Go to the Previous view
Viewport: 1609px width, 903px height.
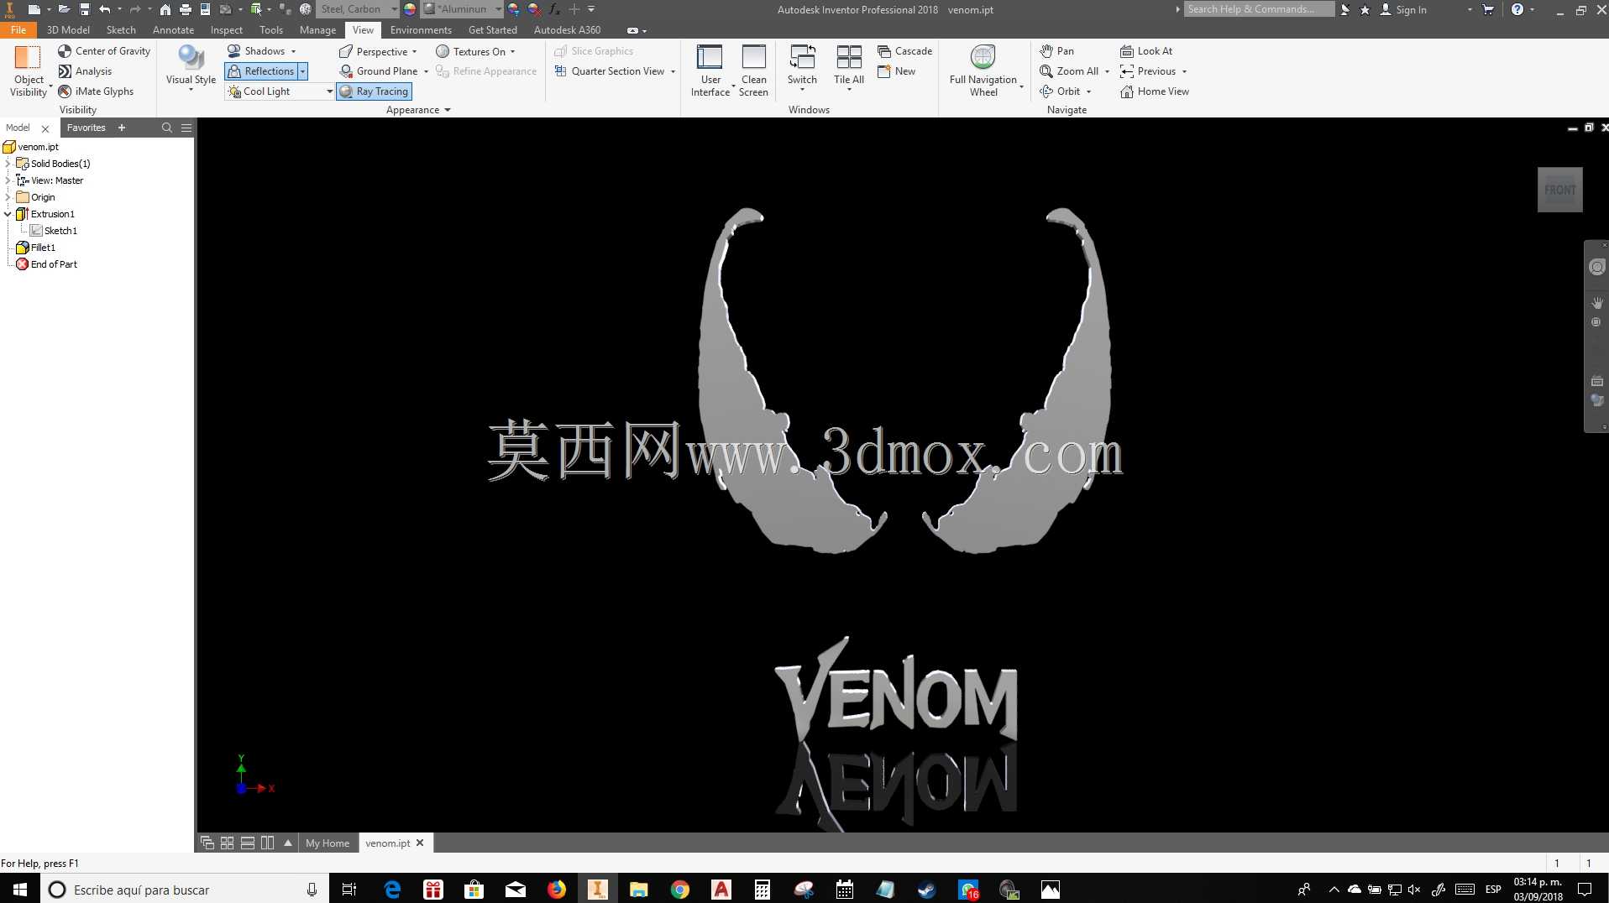1147,71
